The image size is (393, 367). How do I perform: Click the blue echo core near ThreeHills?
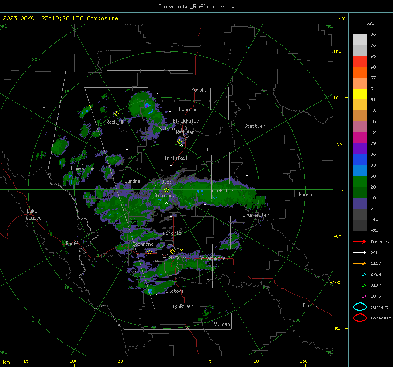[x=200, y=192]
